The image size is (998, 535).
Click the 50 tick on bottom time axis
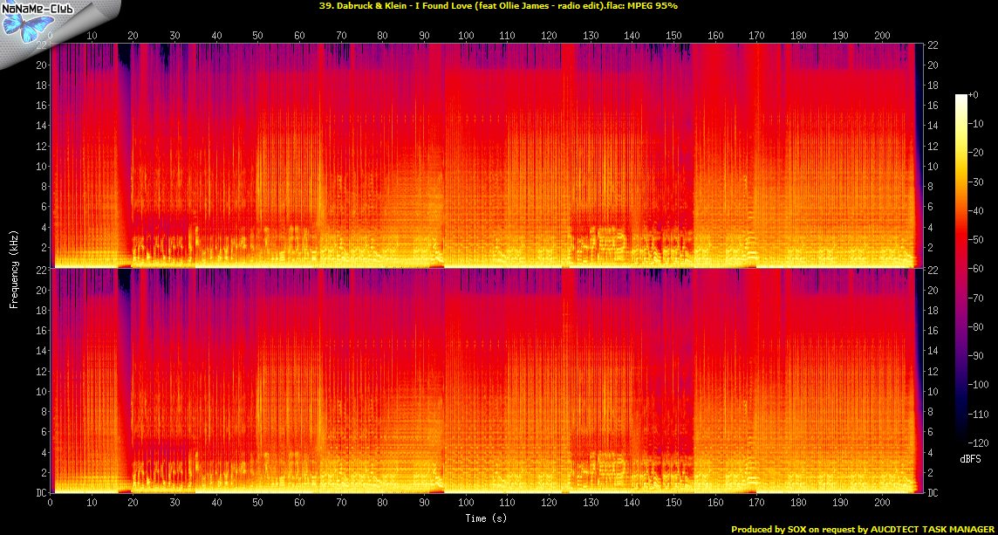coord(258,504)
